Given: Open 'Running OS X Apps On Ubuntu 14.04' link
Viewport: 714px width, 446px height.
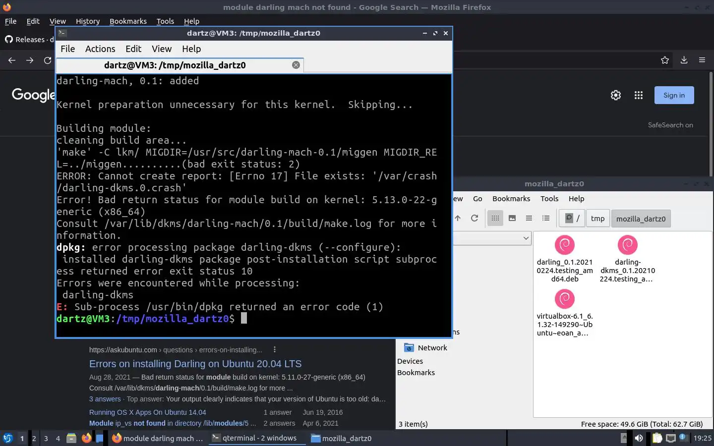Looking at the screenshot, I should (x=147, y=412).
